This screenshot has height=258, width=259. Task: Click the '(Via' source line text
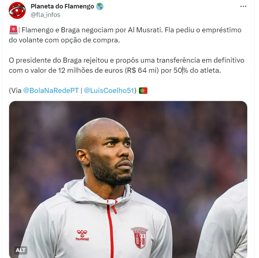click(x=15, y=90)
